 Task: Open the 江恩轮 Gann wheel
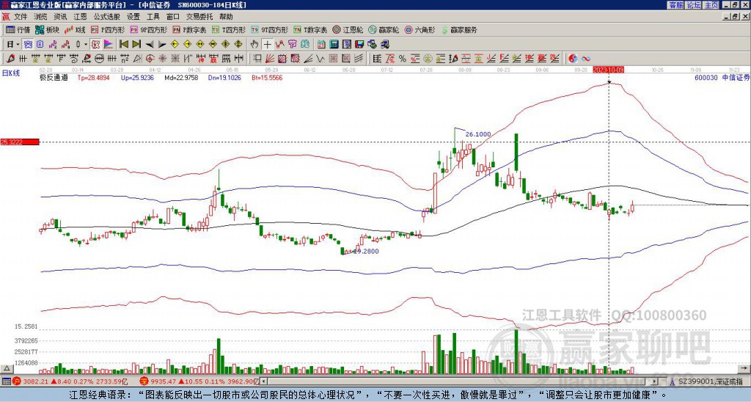tap(348, 29)
